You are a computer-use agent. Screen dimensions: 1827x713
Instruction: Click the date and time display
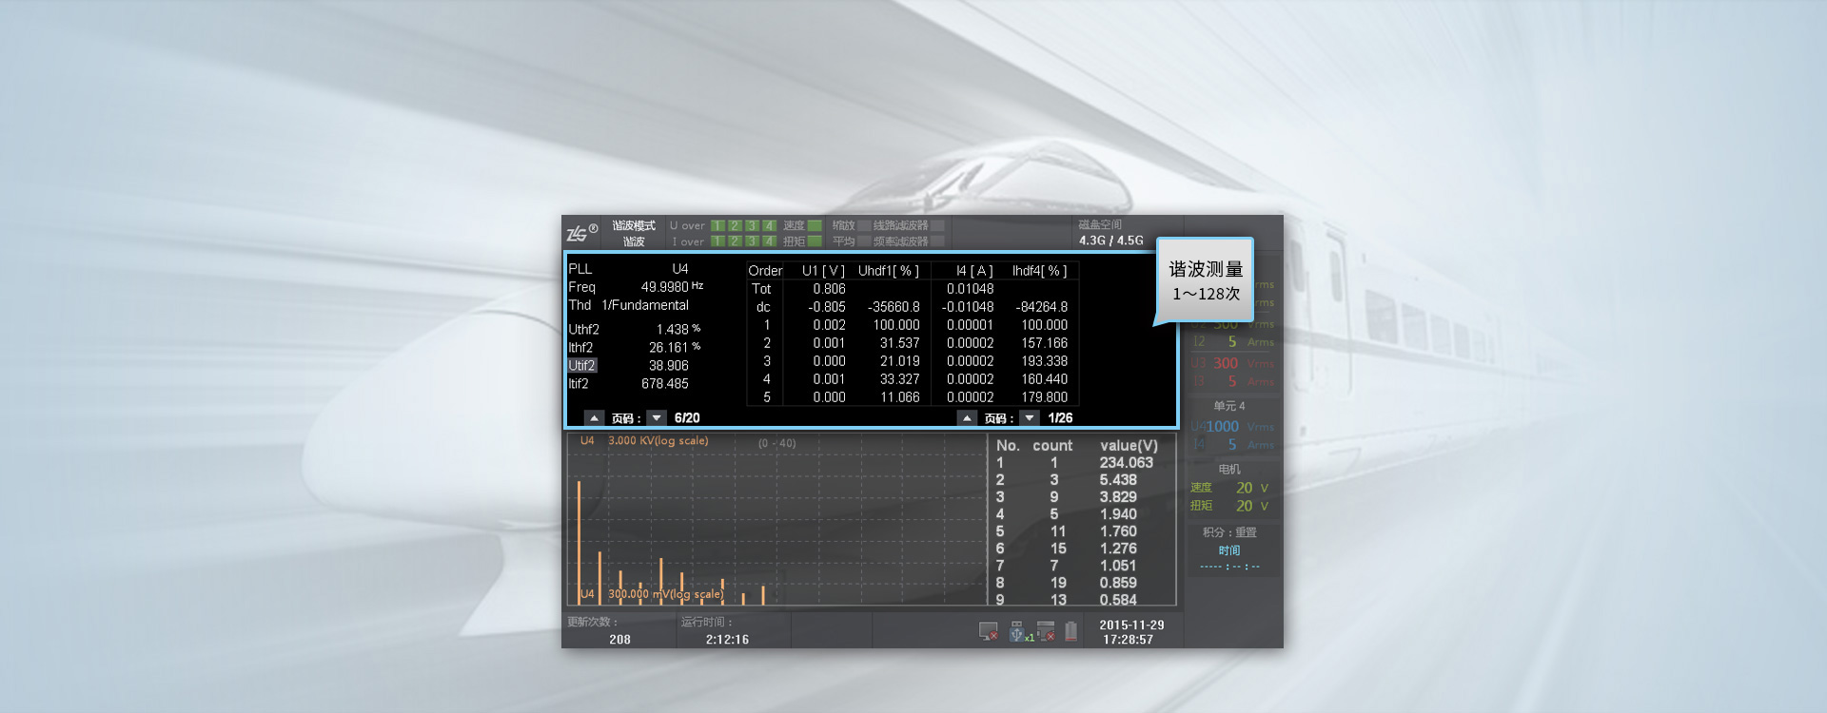click(1130, 632)
